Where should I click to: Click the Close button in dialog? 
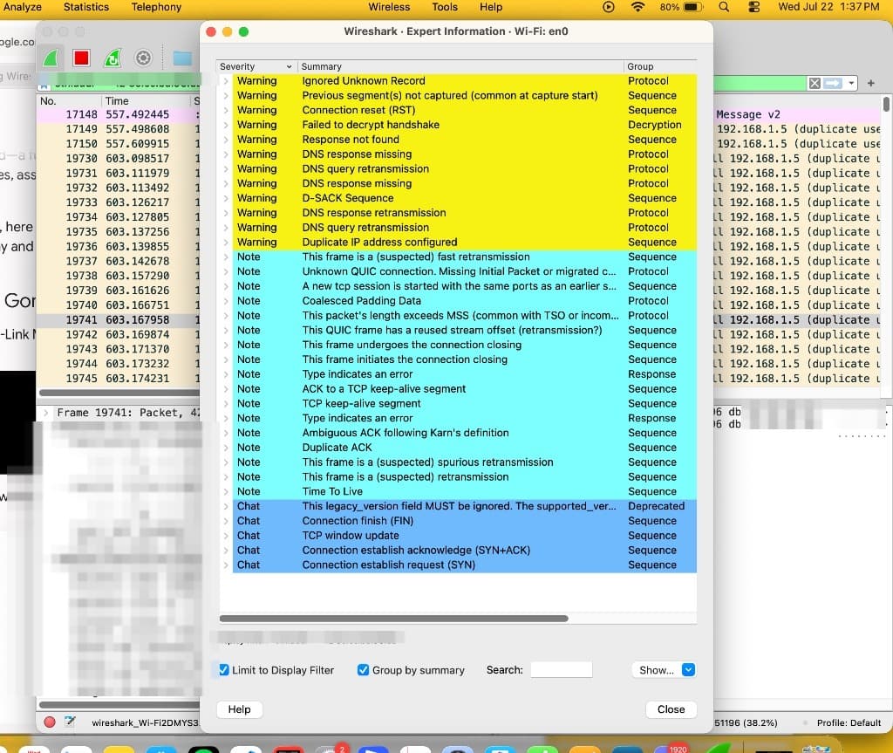[671, 709]
